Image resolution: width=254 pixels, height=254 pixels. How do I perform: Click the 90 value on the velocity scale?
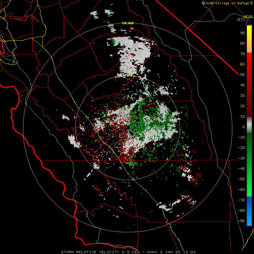pos(242,33)
